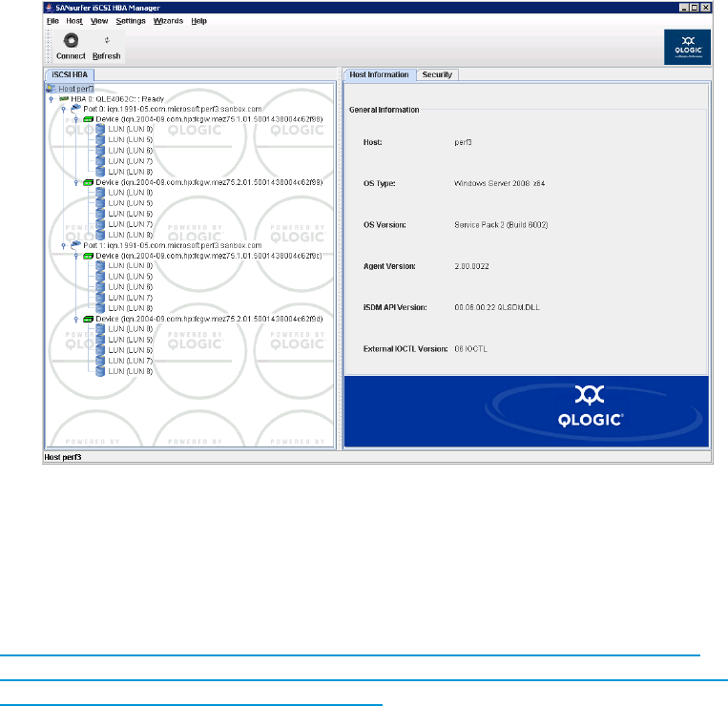Click LUN 7 disk icon under device 62f9d

(100, 361)
